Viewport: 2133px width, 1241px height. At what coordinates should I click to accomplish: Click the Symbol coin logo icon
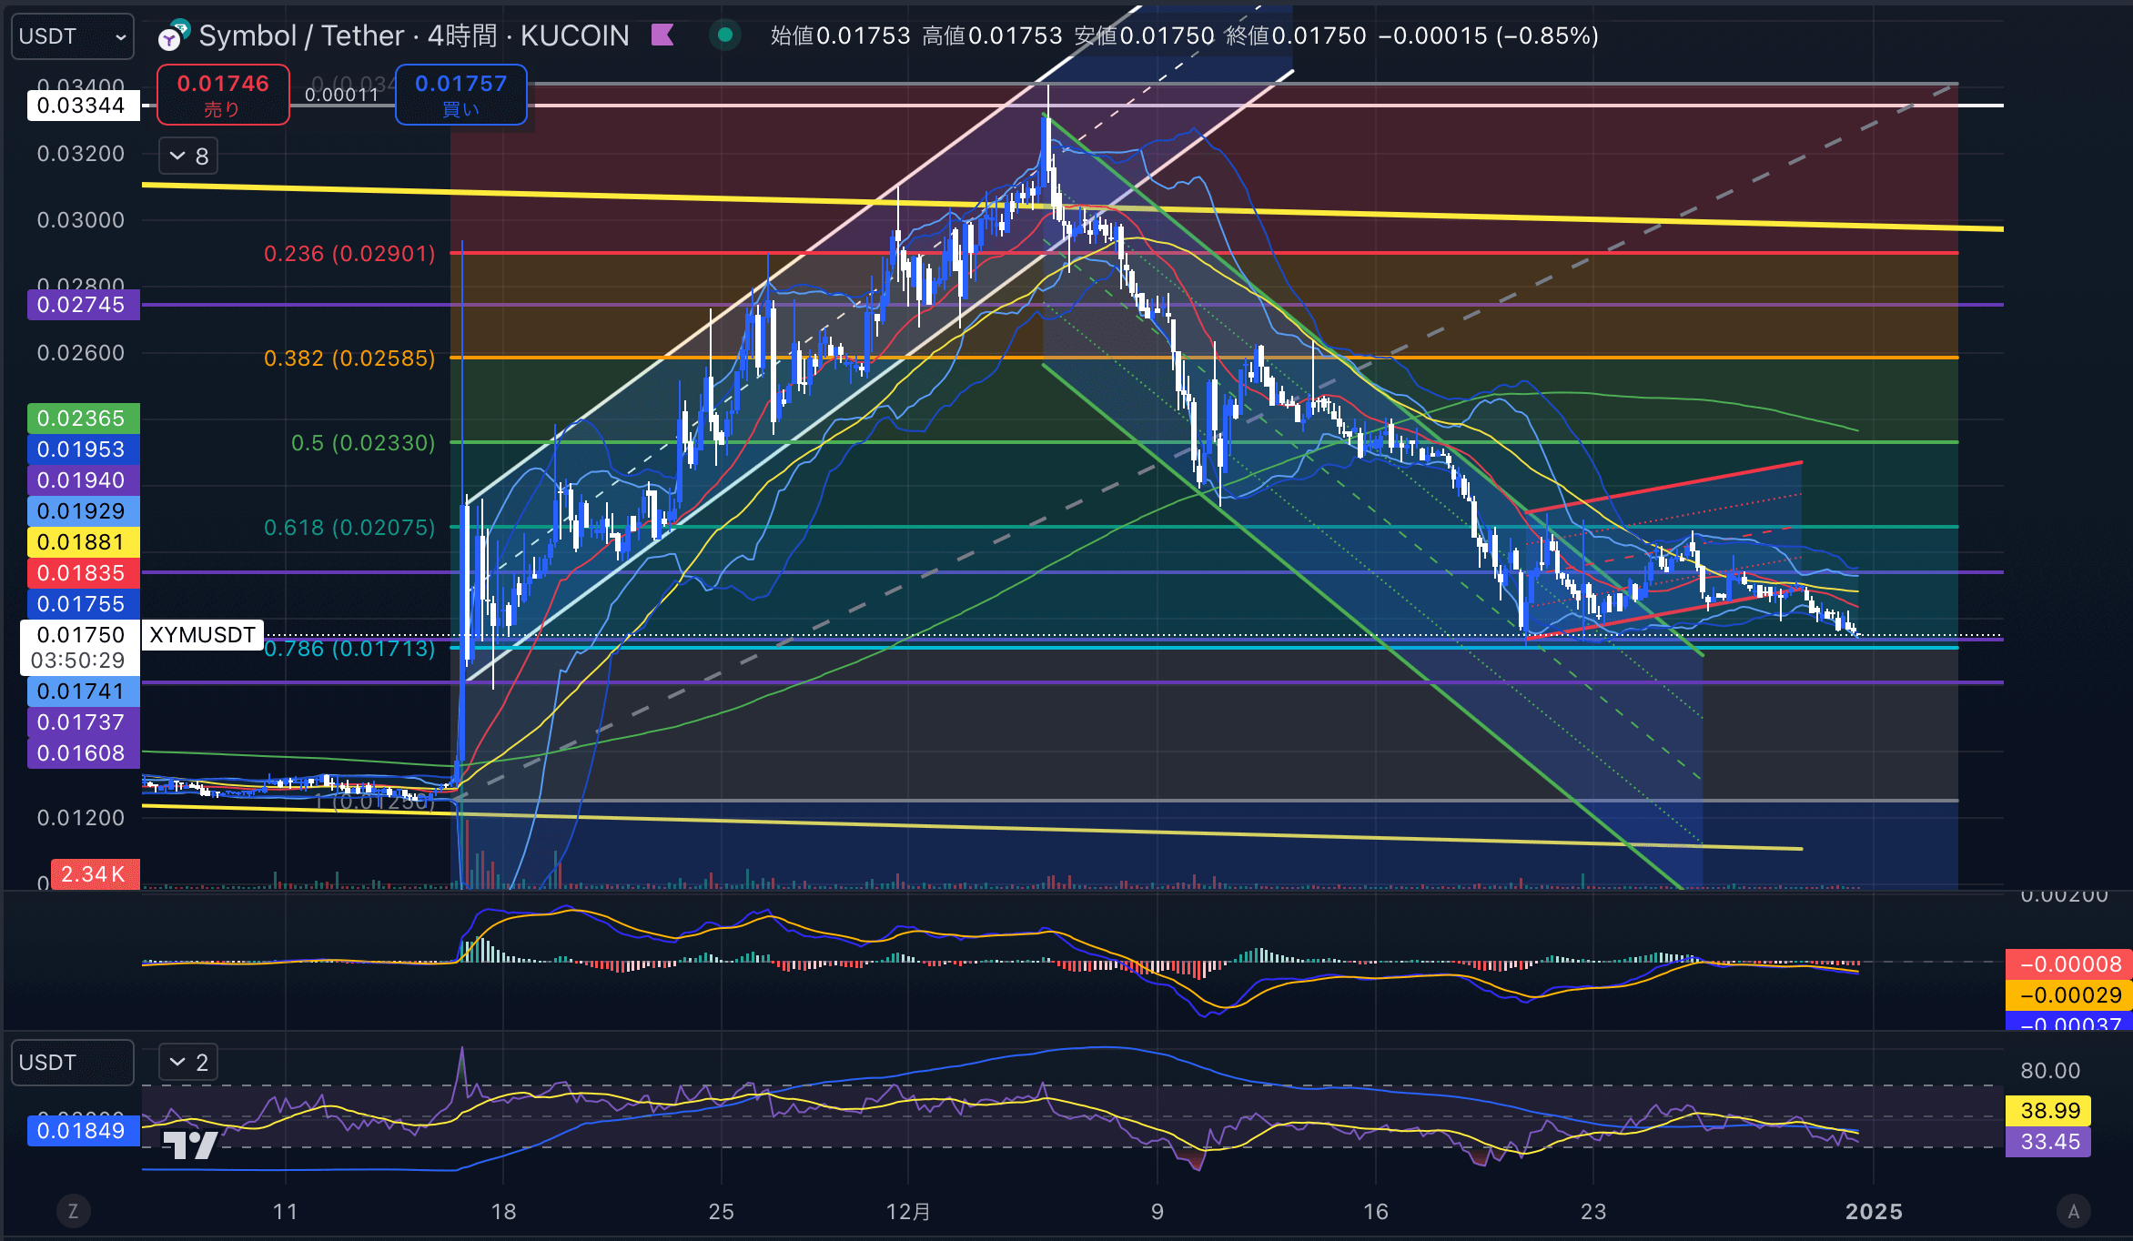[x=172, y=35]
